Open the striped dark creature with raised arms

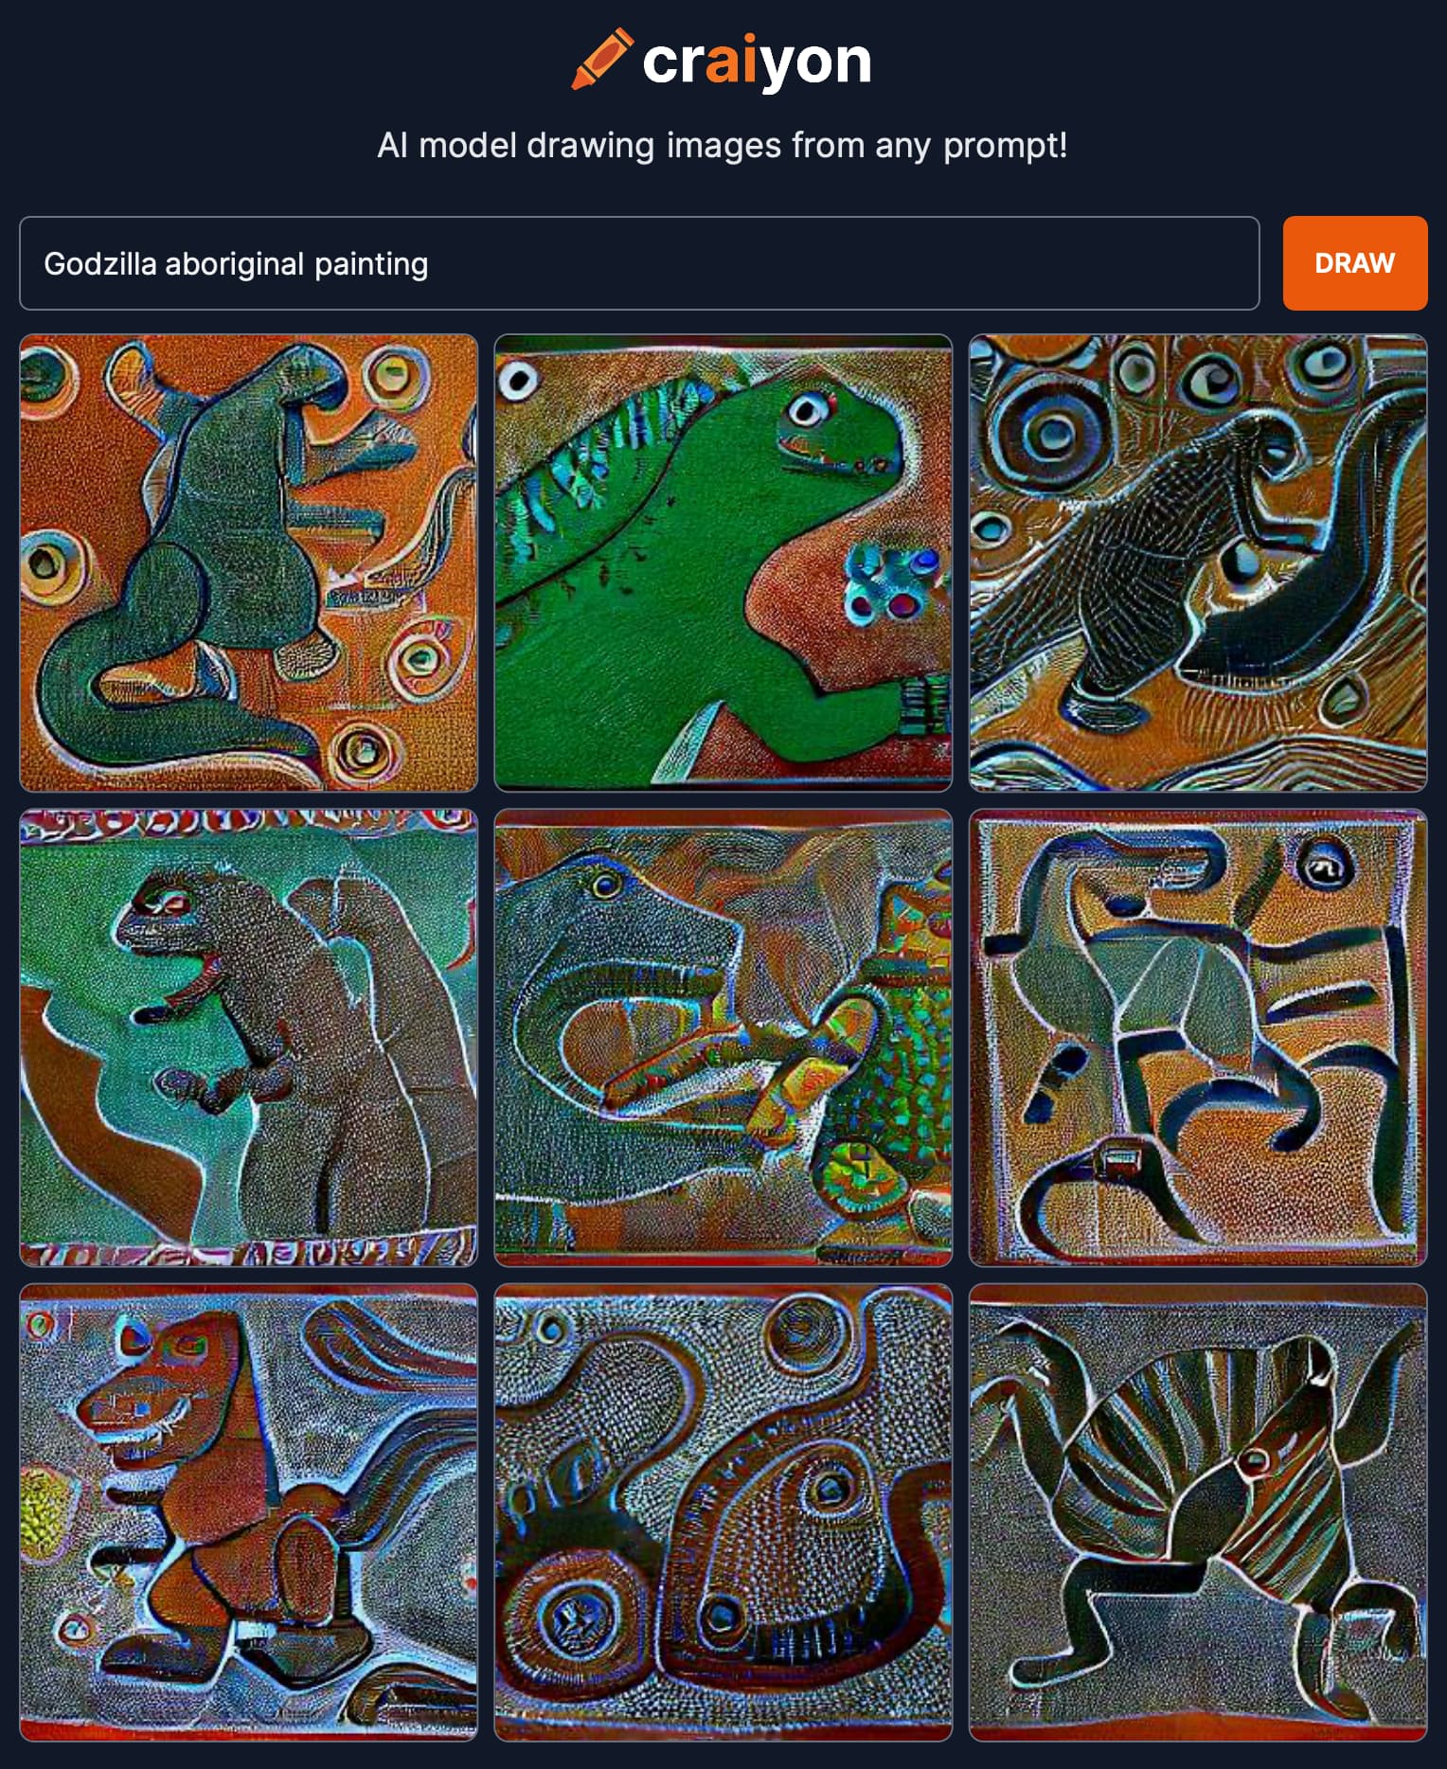point(1198,1512)
